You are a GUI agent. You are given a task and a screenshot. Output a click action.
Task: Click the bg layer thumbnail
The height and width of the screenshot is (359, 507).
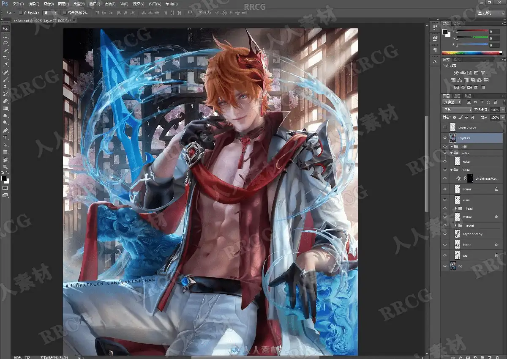453,266
